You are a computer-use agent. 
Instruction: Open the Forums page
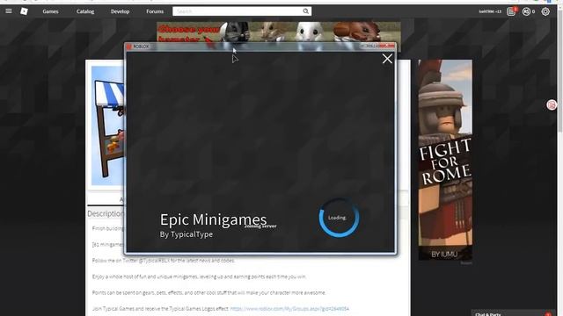tap(155, 11)
